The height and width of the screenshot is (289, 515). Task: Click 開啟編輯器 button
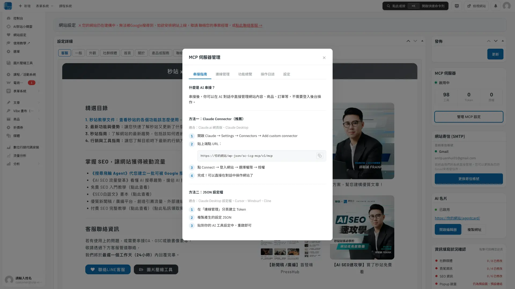[x=448, y=230]
